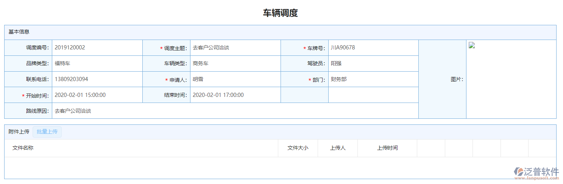Sort by the 上传时间 column header
The image size is (563, 184).
pos(387,148)
